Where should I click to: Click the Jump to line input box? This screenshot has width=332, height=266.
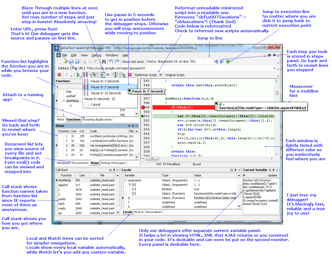tap(208, 62)
